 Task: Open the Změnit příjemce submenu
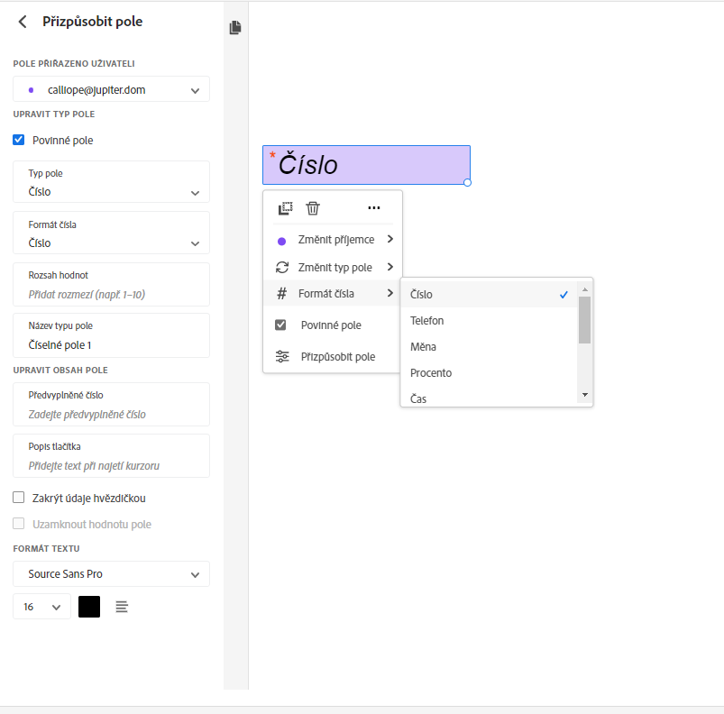[335, 240]
